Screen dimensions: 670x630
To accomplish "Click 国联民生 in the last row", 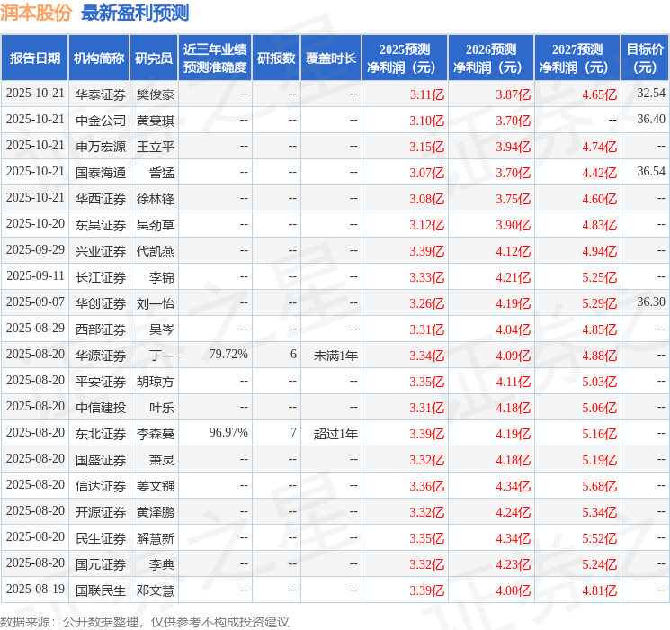I will 101,590.
